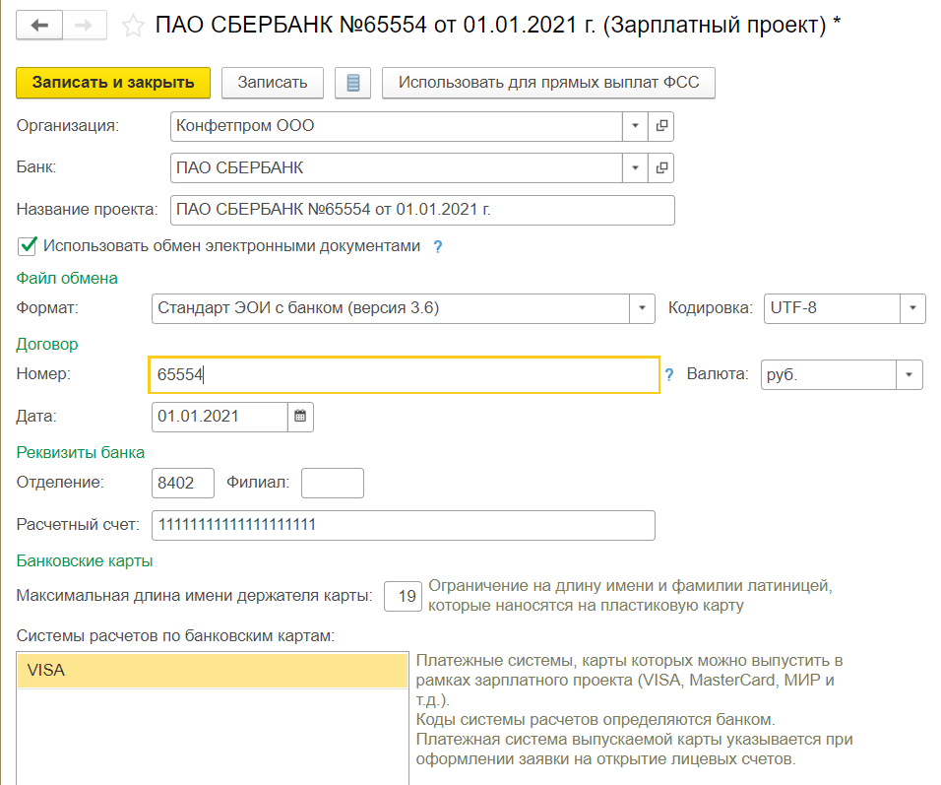Open Организация record with the open-link icon

[661, 126]
